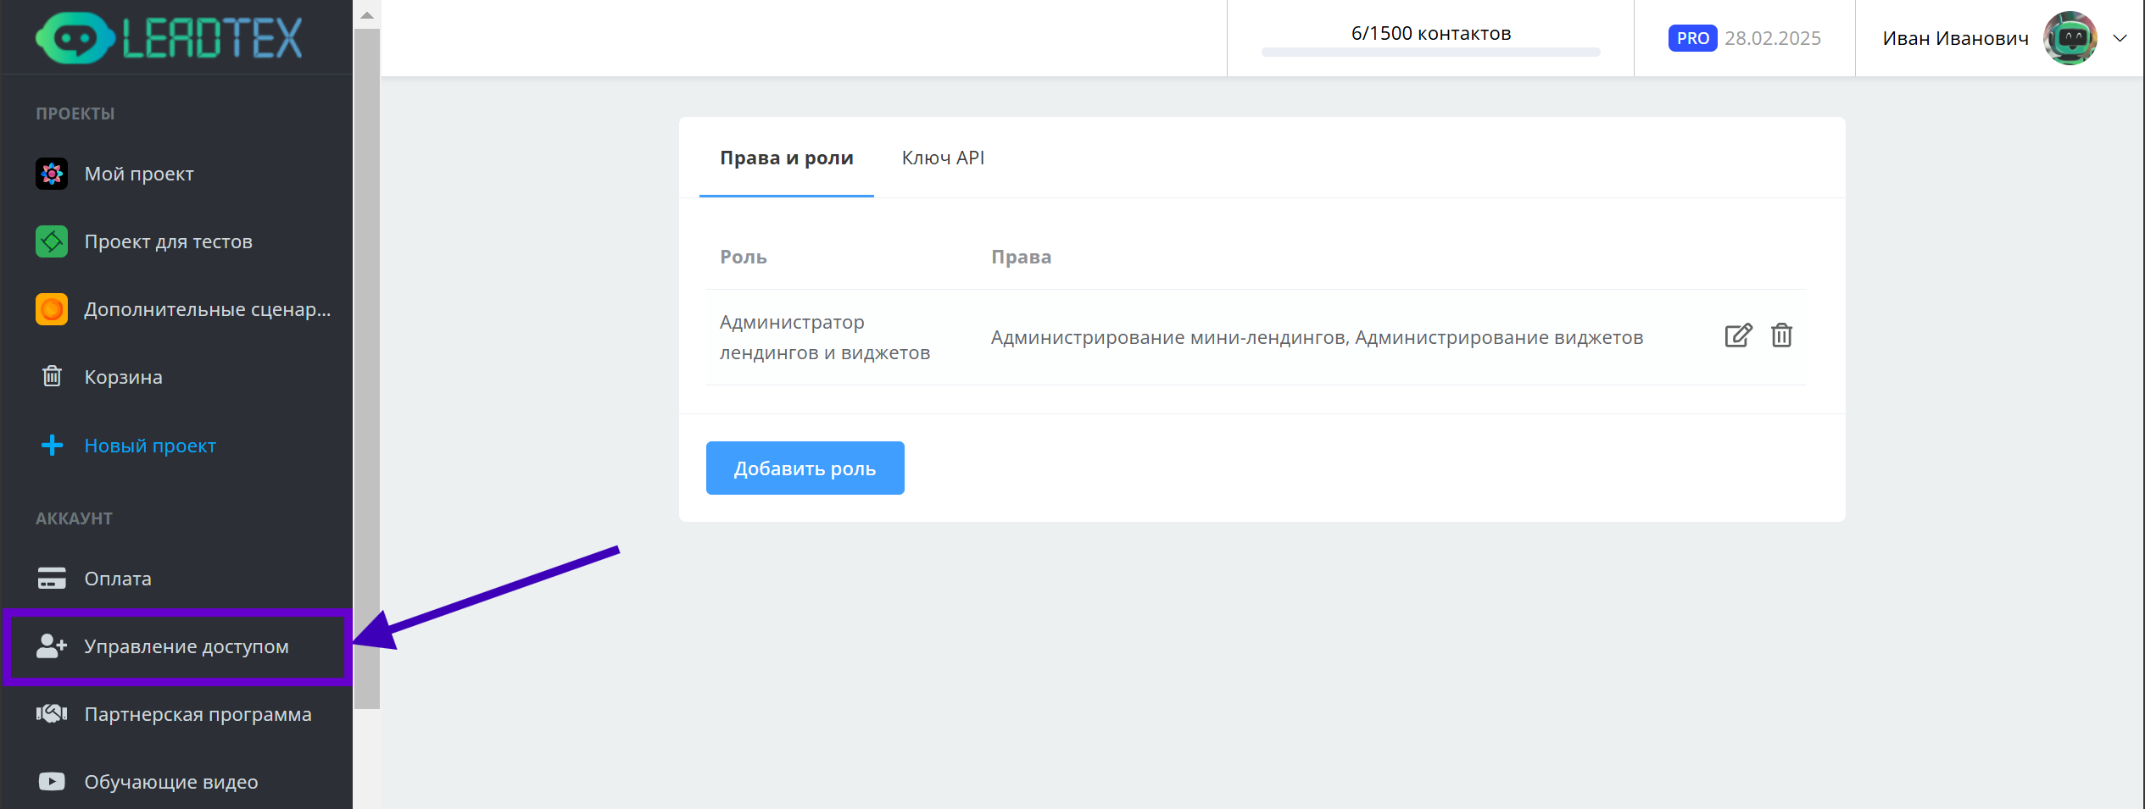Open the green Проект для тестов icon
The height and width of the screenshot is (809, 2145).
tap(52, 241)
